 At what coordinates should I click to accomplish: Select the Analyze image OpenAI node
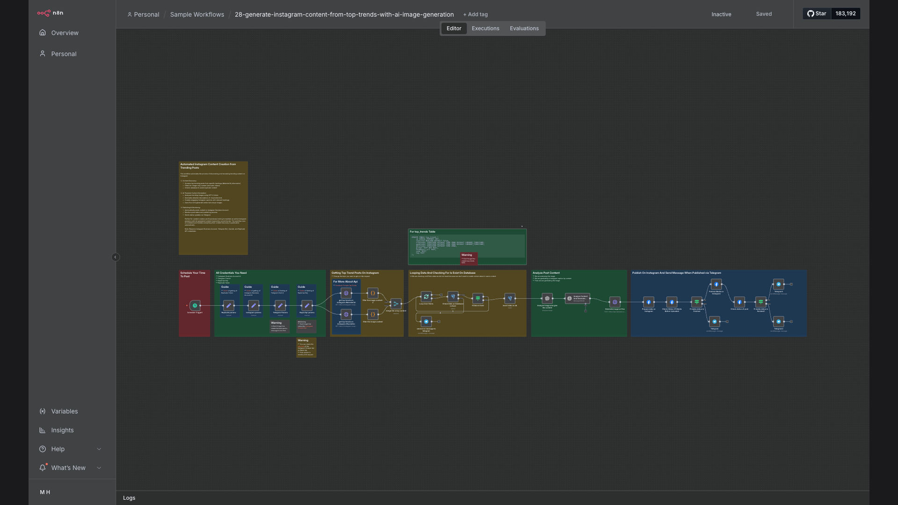tap(547, 298)
